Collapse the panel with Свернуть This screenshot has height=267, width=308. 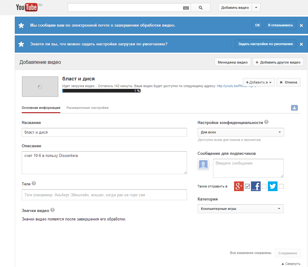(291, 264)
